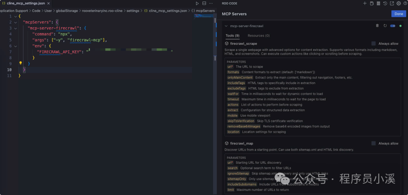The width and height of the screenshot is (408, 195).
Task: Click the lightbulb quick-fix icon at line 9
Action: pyautogui.click(x=20, y=63)
